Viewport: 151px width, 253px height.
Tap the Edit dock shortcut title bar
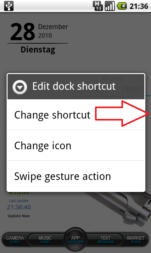coord(76,86)
